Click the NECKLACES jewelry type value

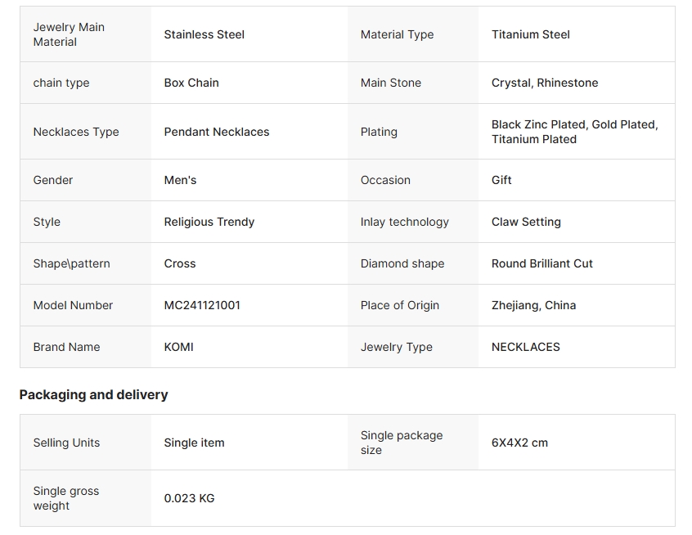coord(526,347)
